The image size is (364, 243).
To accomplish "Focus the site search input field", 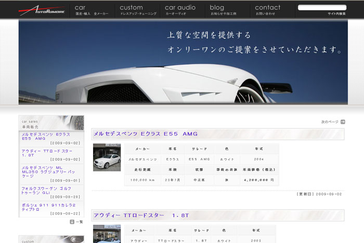I will click(322, 8).
